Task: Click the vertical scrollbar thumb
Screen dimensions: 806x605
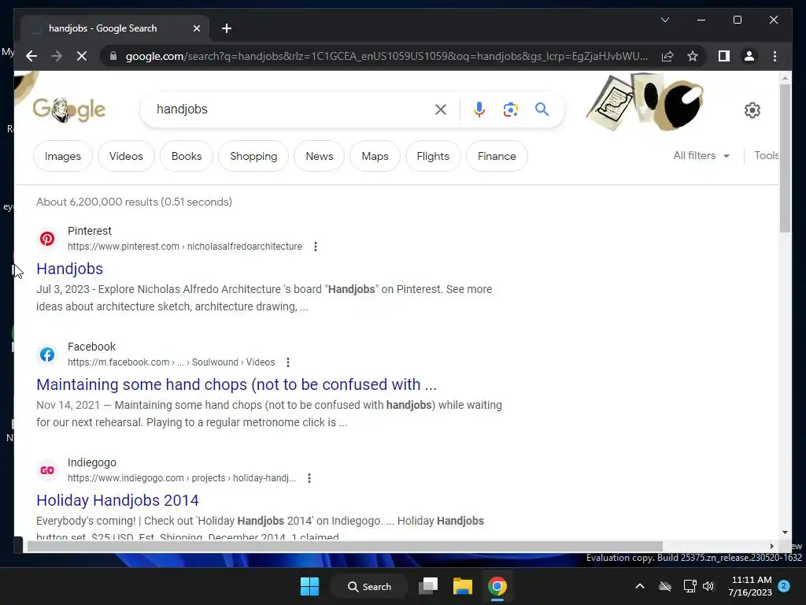Action: [x=785, y=158]
